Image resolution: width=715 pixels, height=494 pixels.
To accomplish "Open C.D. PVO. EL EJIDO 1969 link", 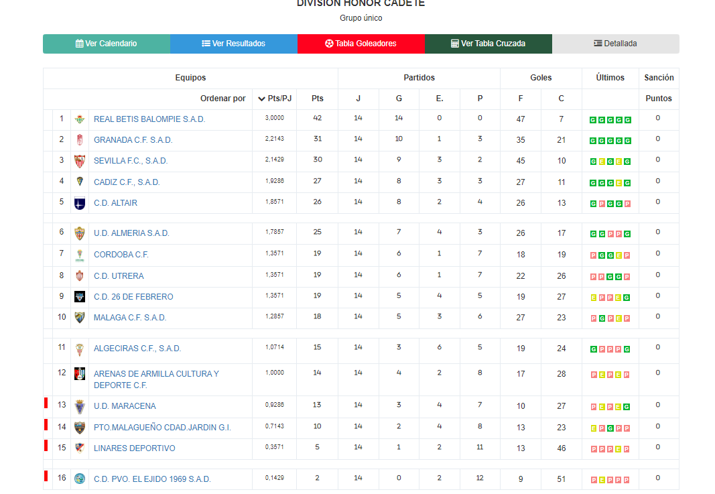I will pyautogui.click(x=152, y=479).
